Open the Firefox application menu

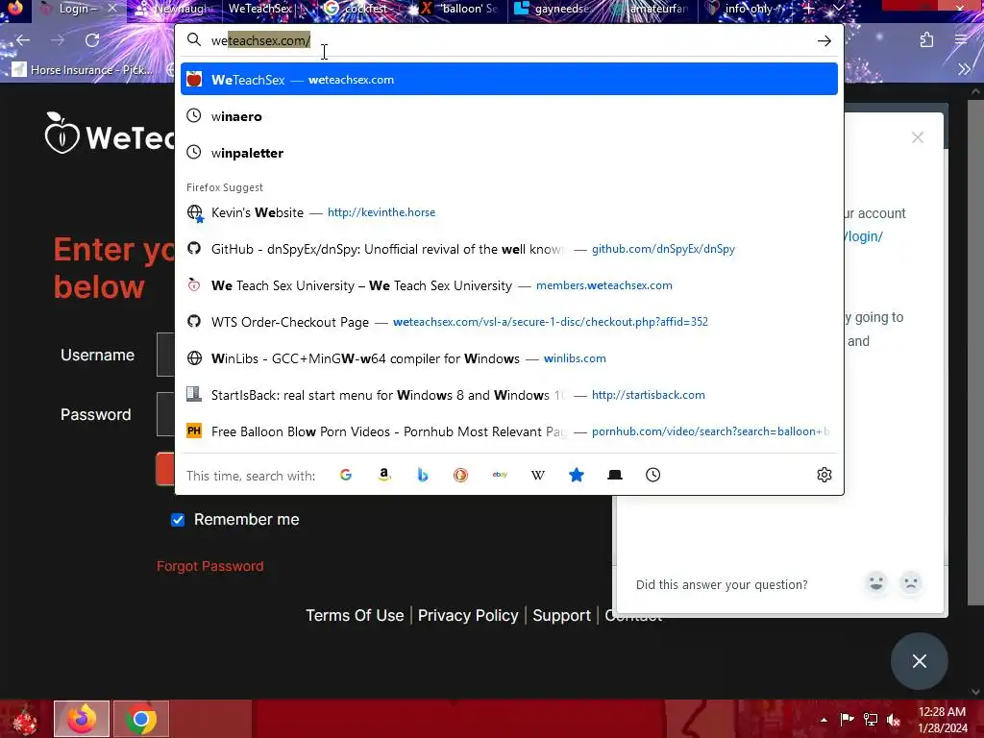(961, 40)
